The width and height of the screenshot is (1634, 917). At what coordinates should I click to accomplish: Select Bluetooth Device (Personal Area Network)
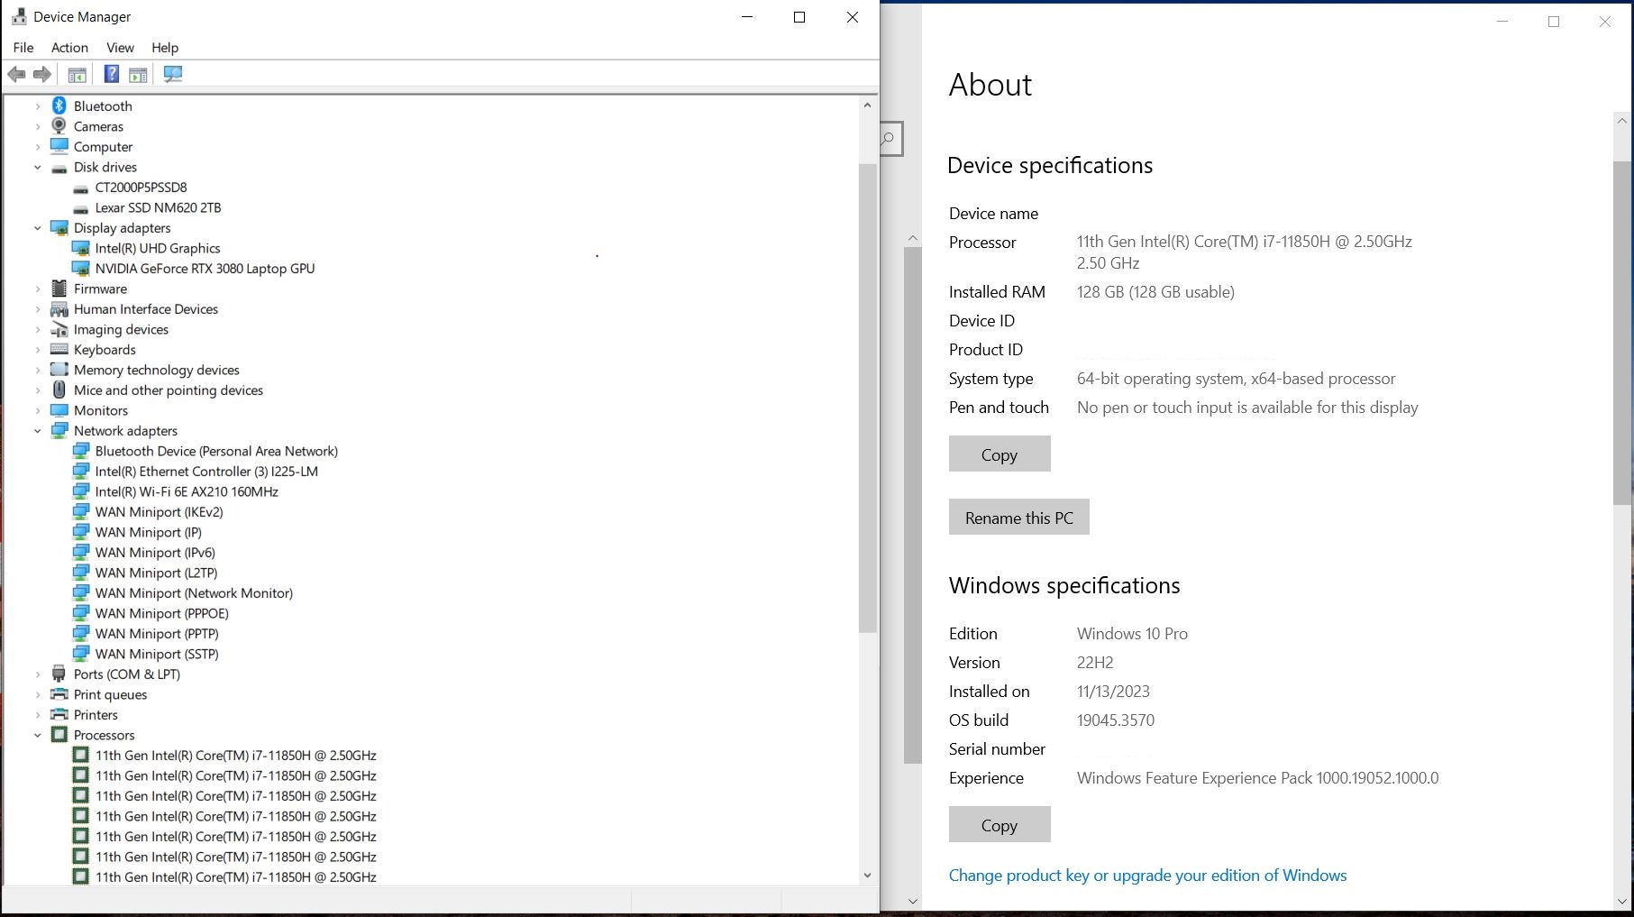point(216,451)
